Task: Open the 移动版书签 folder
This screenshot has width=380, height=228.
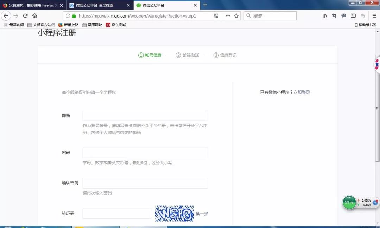Action: click(366, 25)
